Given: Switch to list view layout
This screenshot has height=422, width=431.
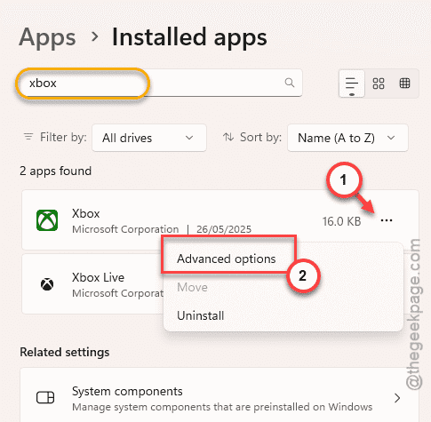Looking at the screenshot, I should point(352,84).
